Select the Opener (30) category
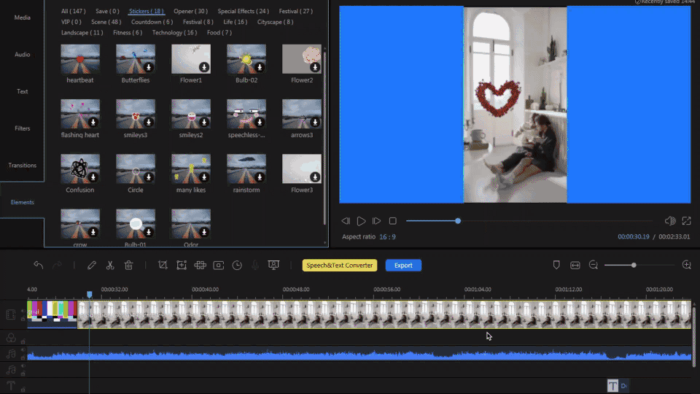This screenshot has height=394, width=700. coord(190,11)
